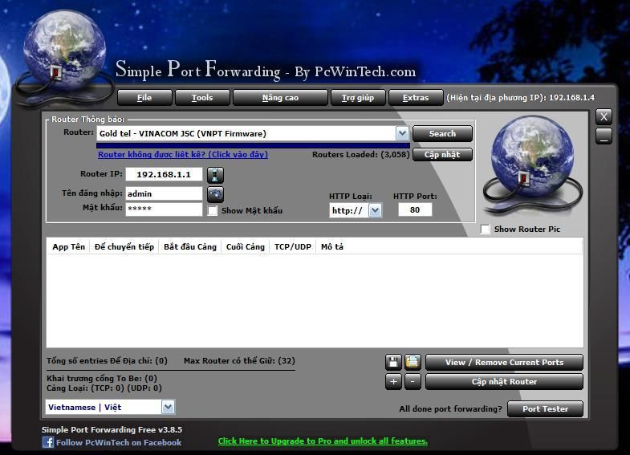The width and height of the screenshot is (630, 455).
Task: Click the TCP/UDP column header
Action: tap(293, 246)
